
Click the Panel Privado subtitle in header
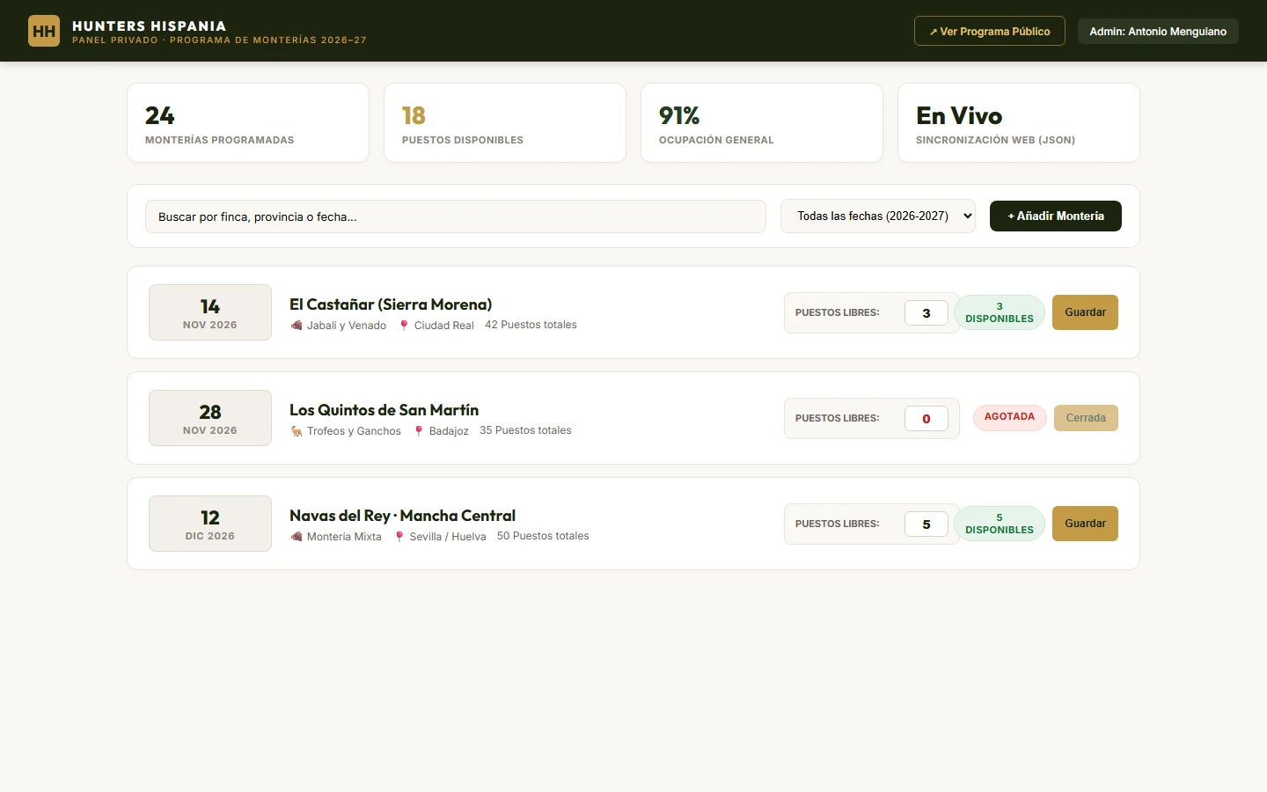click(x=219, y=40)
